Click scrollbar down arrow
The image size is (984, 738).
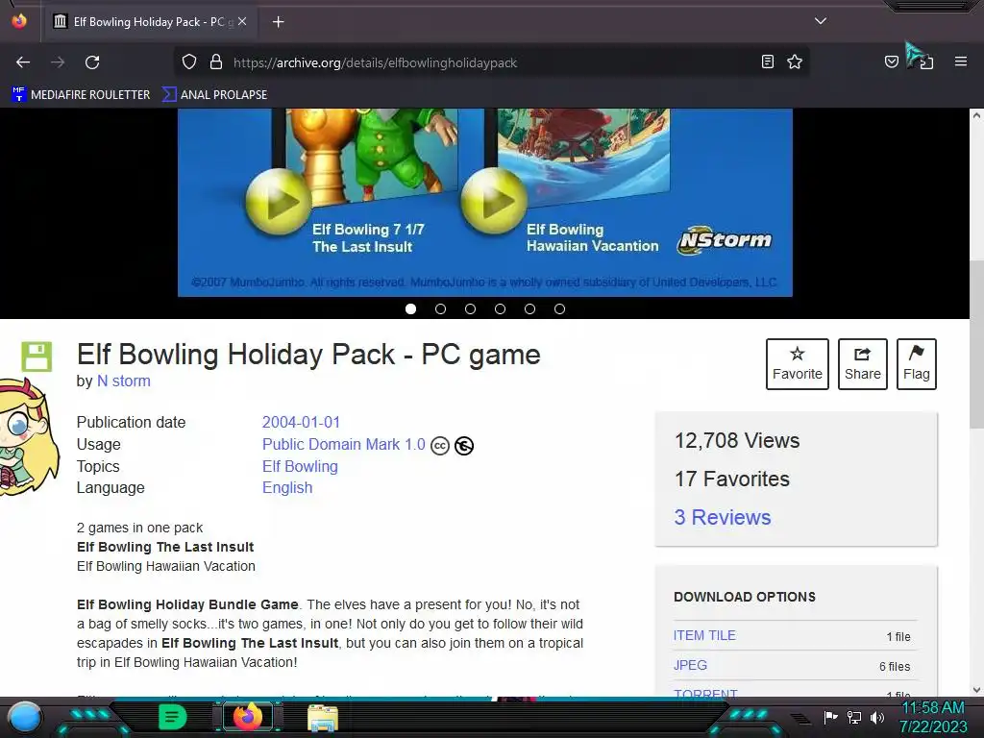[x=976, y=690]
